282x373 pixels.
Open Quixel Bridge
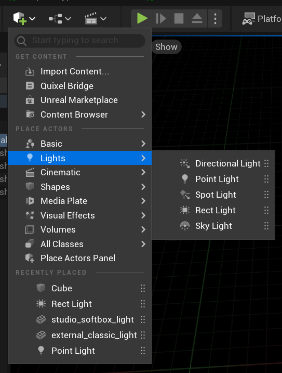(x=80, y=86)
